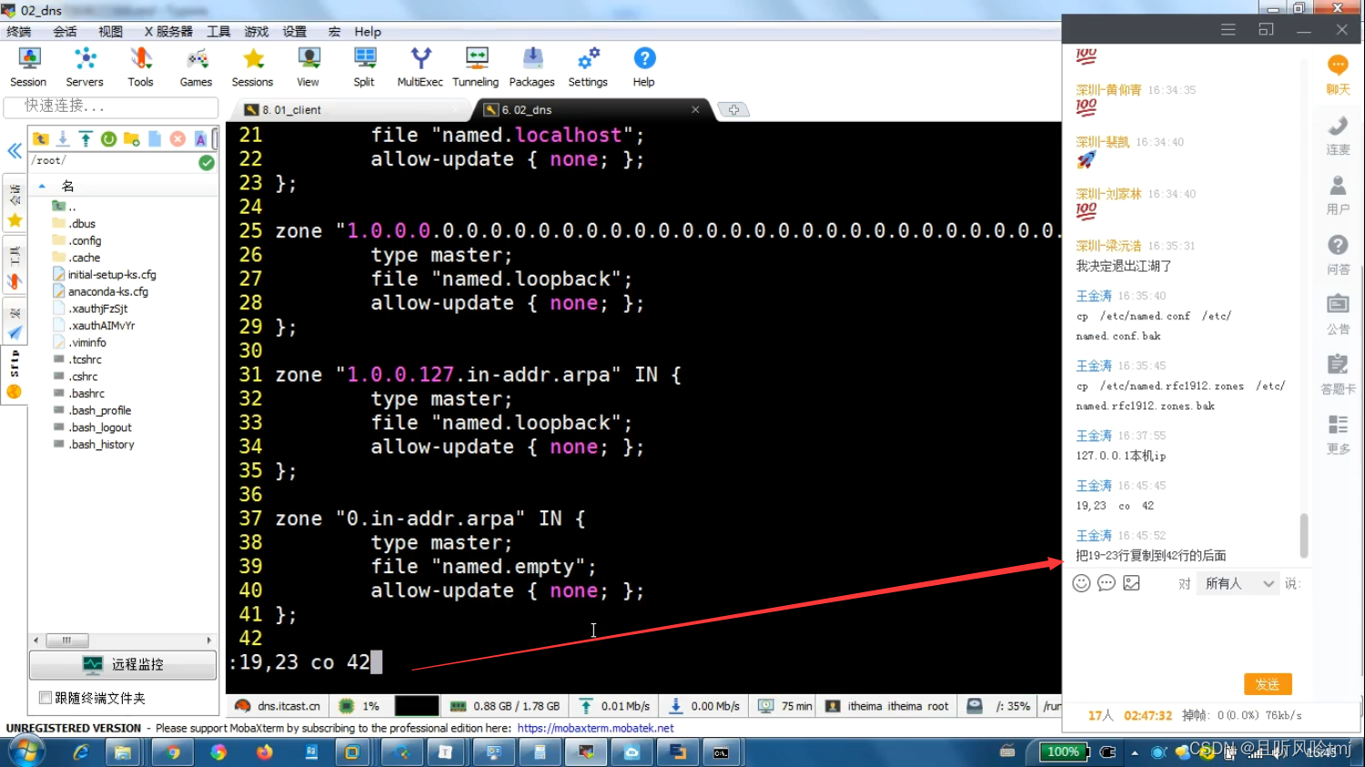
Task: Open a new terminal tab
Action: pos(733,110)
